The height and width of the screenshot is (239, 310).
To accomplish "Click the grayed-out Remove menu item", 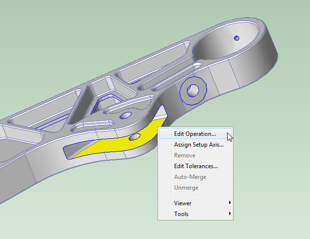I will click(x=184, y=155).
